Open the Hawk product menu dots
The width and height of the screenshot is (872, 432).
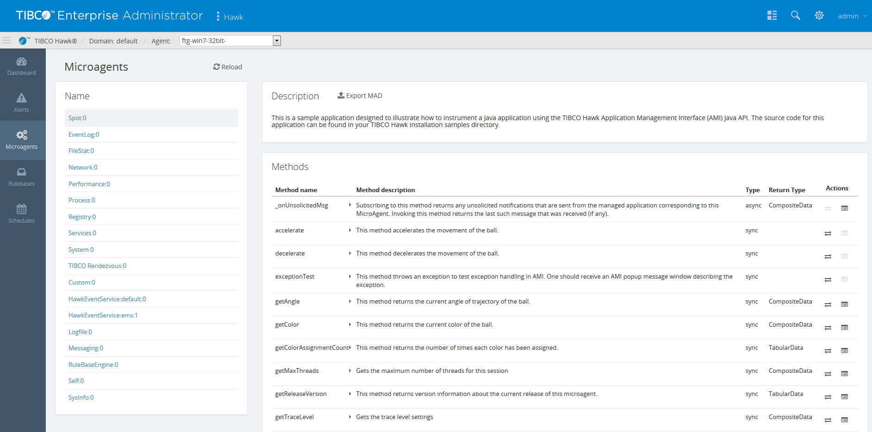coord(218,16)
